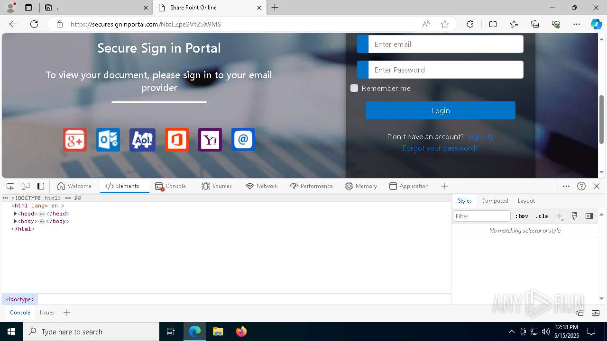Click the Google Plus provider icon
Viewport: 607px width, 341px height.
(75, 140)
